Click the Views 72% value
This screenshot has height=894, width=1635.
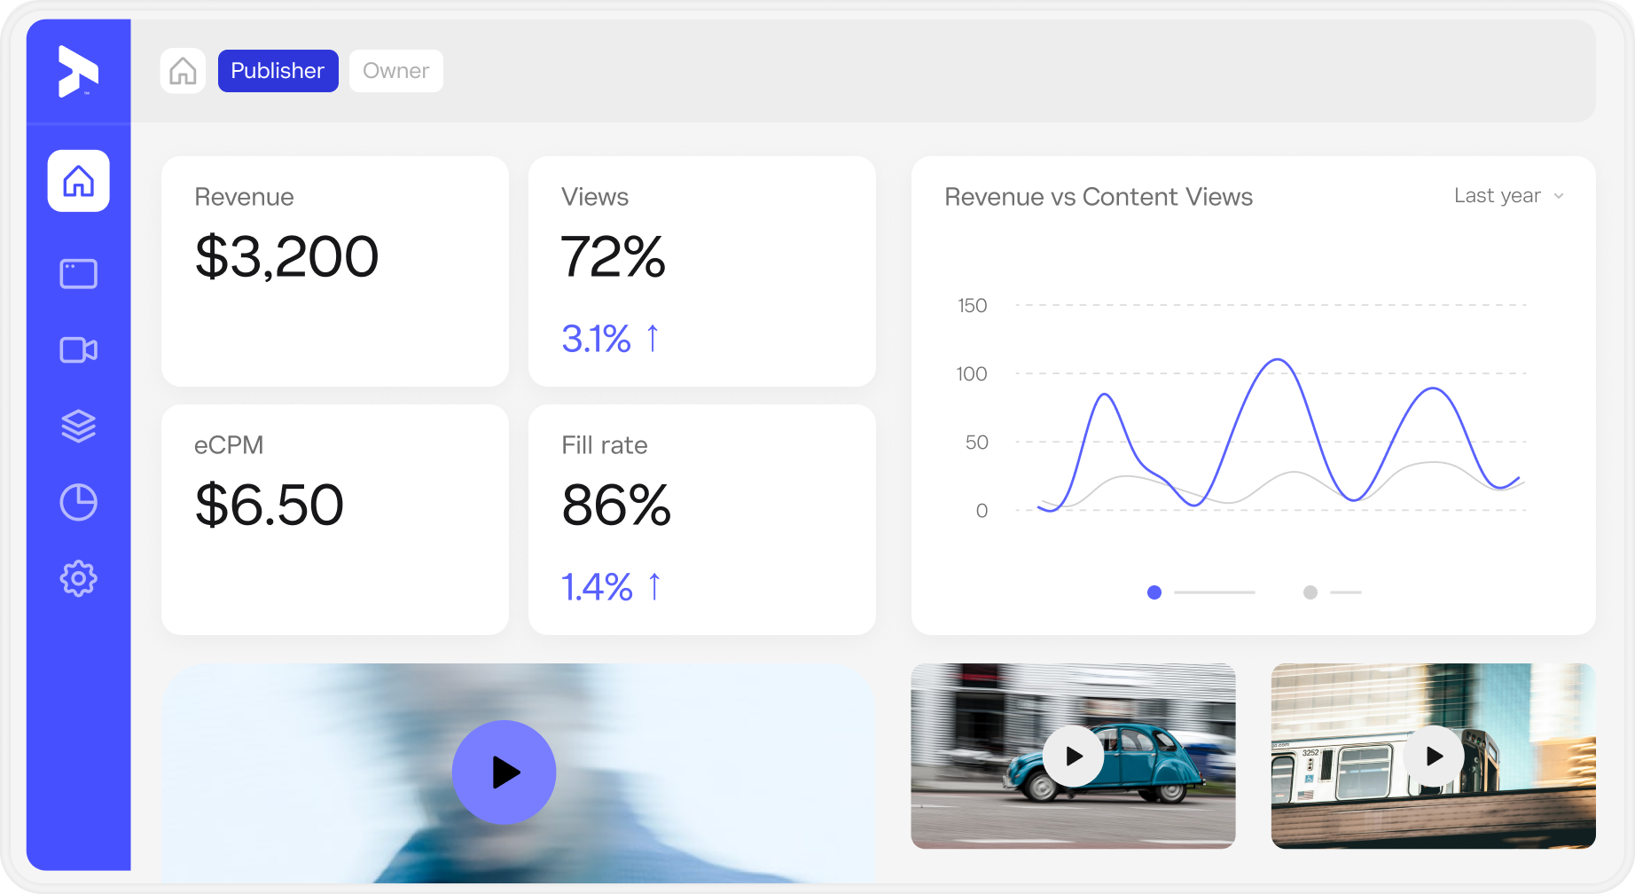tap(613, 257)
